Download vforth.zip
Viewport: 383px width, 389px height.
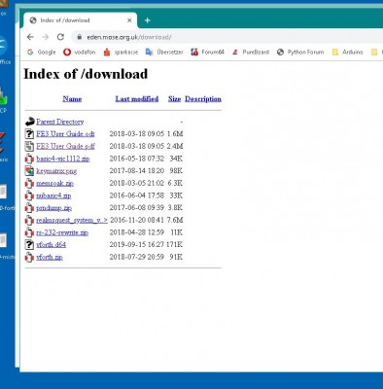tap(50, 257)
